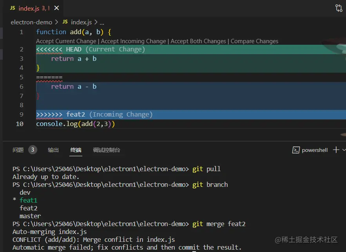Click the 'return a + b' code line
Image resolution: width=346 pixels, height=252 pixels.
click(x=74, y=59)
